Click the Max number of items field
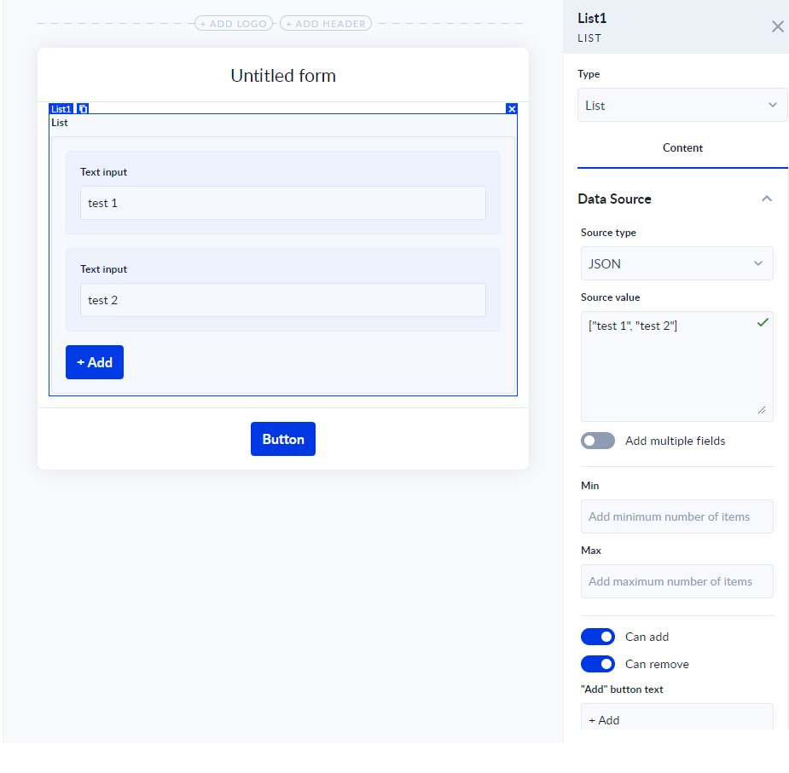 tap(676, 581)
